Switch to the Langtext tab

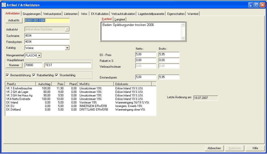point(120,19)
